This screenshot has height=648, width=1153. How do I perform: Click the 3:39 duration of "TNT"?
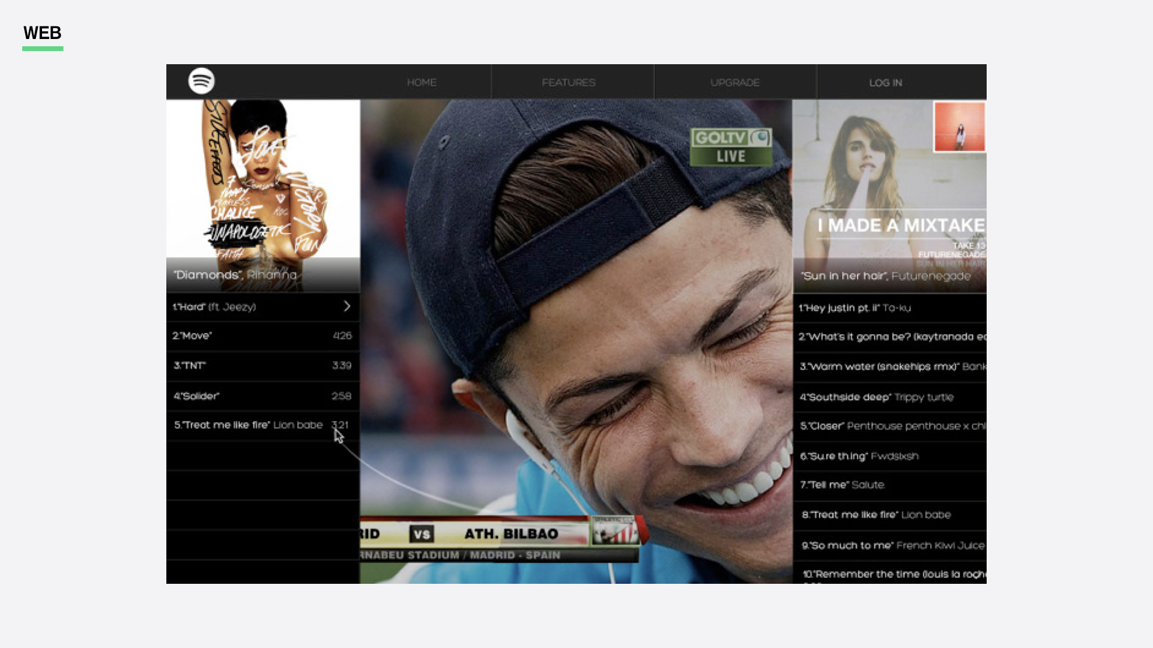click(342, 365)
